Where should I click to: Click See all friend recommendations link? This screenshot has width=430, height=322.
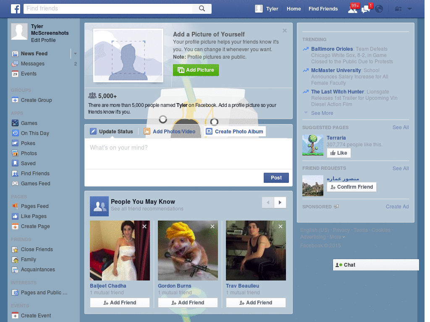(147, 209)
